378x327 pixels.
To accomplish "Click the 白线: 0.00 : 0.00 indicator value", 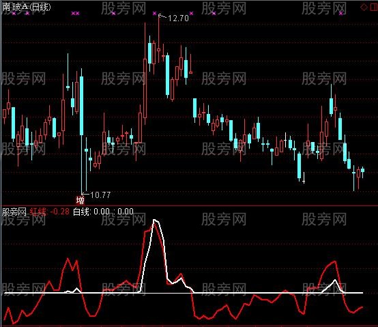I will pyautogui.click(x=103, y=212).
